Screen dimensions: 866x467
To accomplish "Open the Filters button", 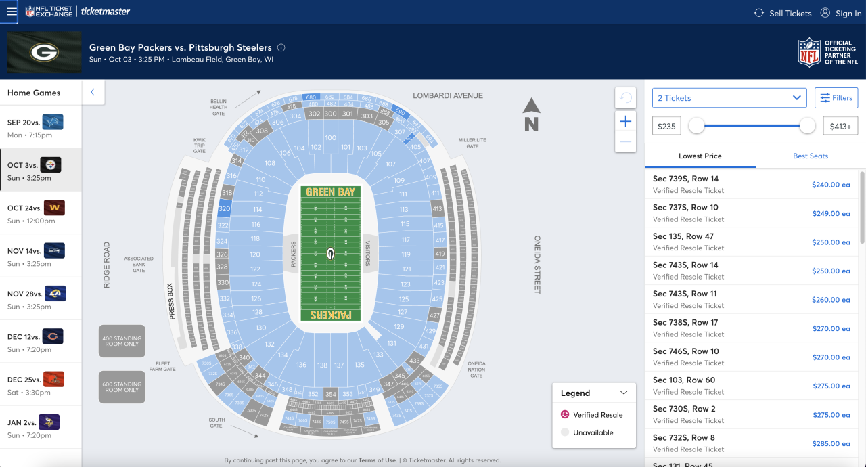I will tap(836, 98).
